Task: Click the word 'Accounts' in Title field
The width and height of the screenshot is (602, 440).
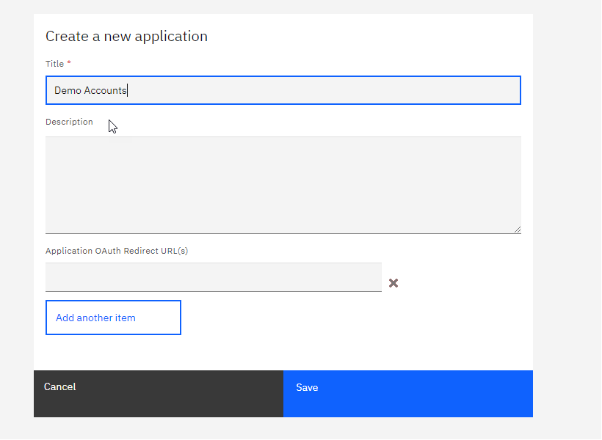Action: point(105,90)
